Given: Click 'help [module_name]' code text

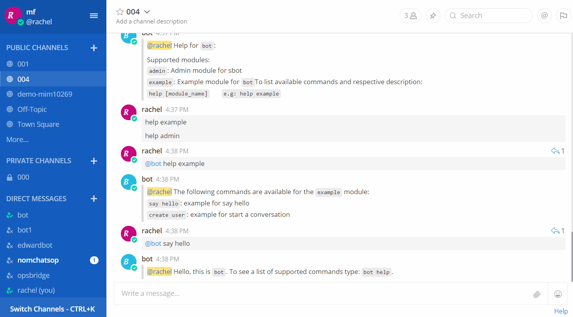Looking at the screenshot, I should pyautogui.click(x=178, y=94).
